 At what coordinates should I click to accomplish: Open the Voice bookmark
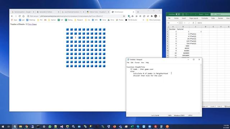click(x=103, y=20)
